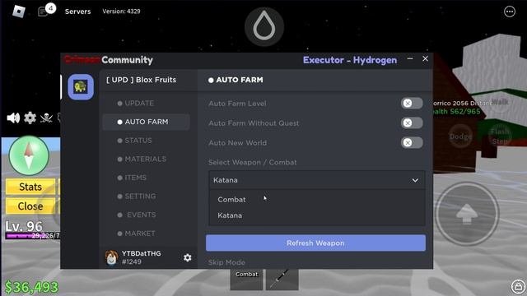This screenshot has width=527, height=296.
Task: Open the chat icon with 4 badge
Action: 46,10
